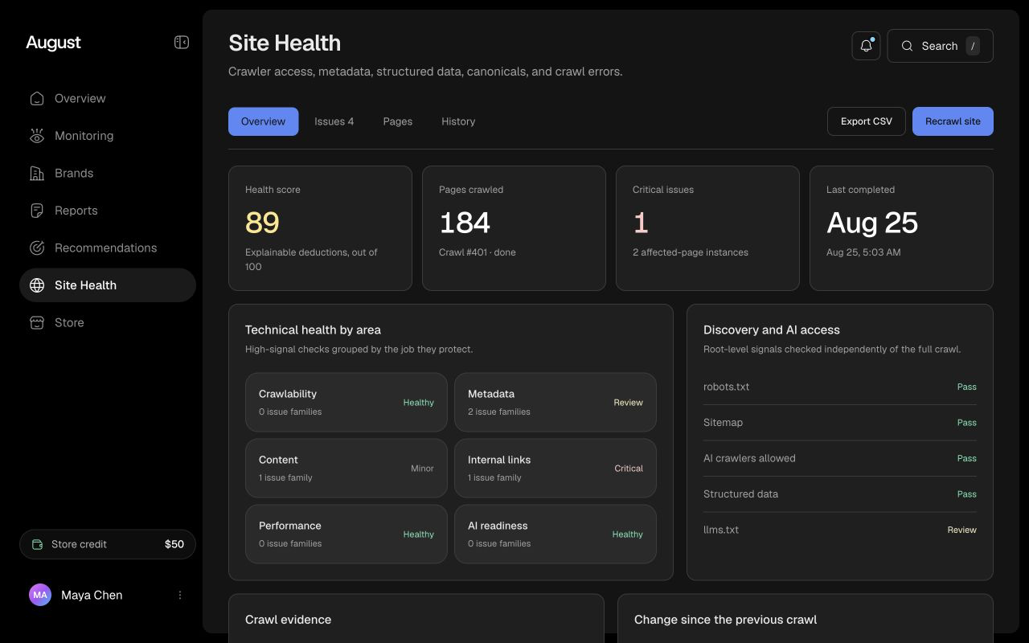Click the Critical status on Internal links
Viewport: 1029px width, 643px height.
pos(629,469)
